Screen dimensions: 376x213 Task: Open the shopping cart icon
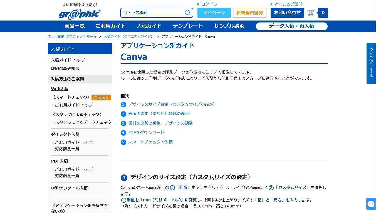[311, 13]
